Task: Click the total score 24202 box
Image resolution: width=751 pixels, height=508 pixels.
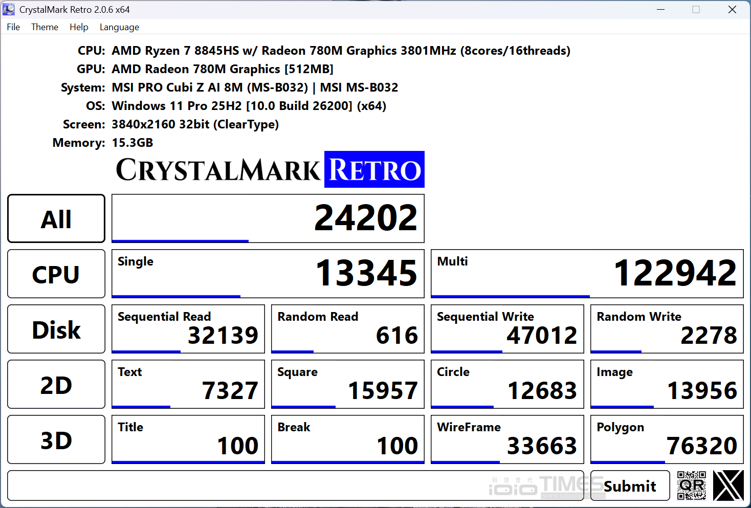Action: [268, 218]
